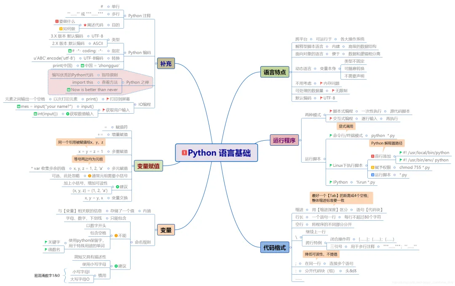
Task: Select the 变量 main topic node
Action: (x=166, y=230)
